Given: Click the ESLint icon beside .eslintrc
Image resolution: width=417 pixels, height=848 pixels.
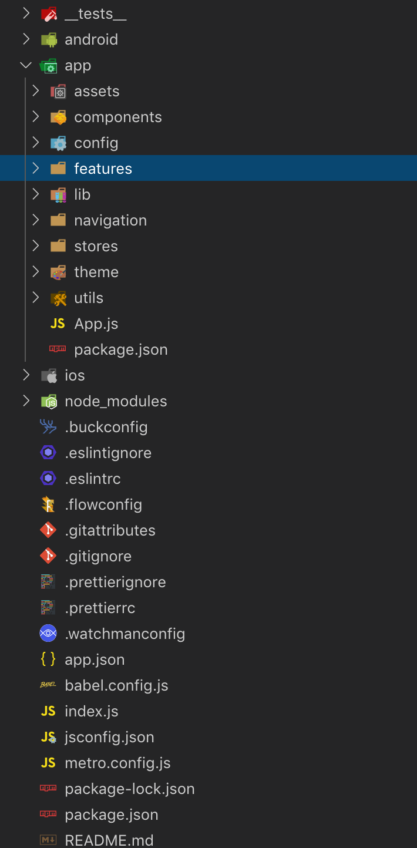Looking at the screenshot, I should point(48,479).
